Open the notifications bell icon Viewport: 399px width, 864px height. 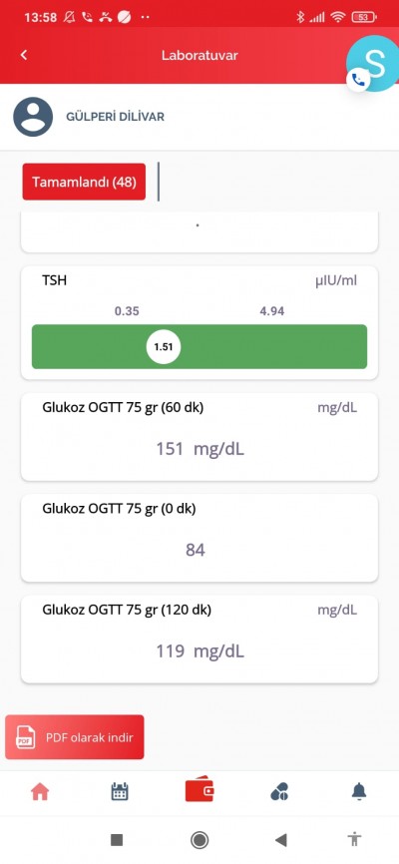(359, 792)
